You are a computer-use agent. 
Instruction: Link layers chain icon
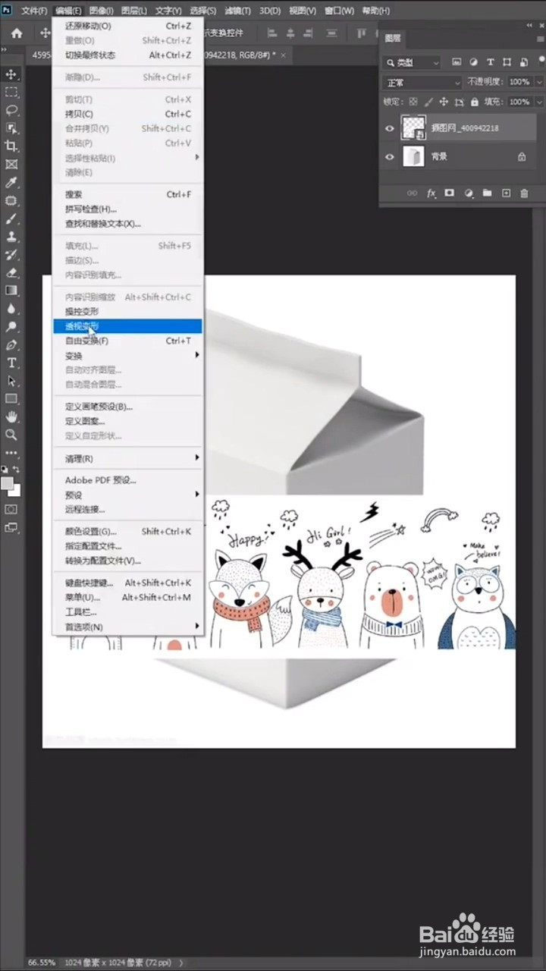click(413, 193)
